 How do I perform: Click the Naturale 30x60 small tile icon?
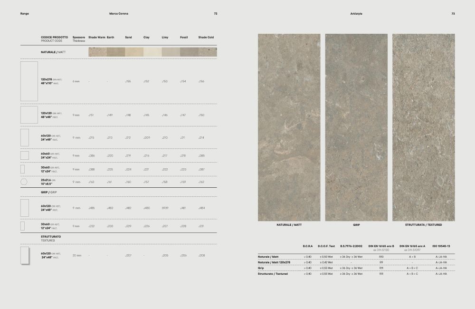point(22,169)
